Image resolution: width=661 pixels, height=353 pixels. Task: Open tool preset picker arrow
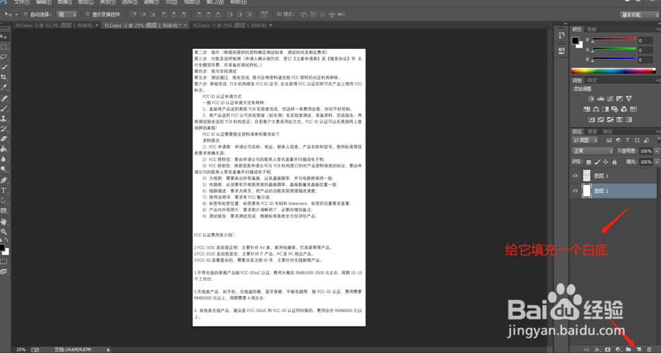tap(17, 15)
